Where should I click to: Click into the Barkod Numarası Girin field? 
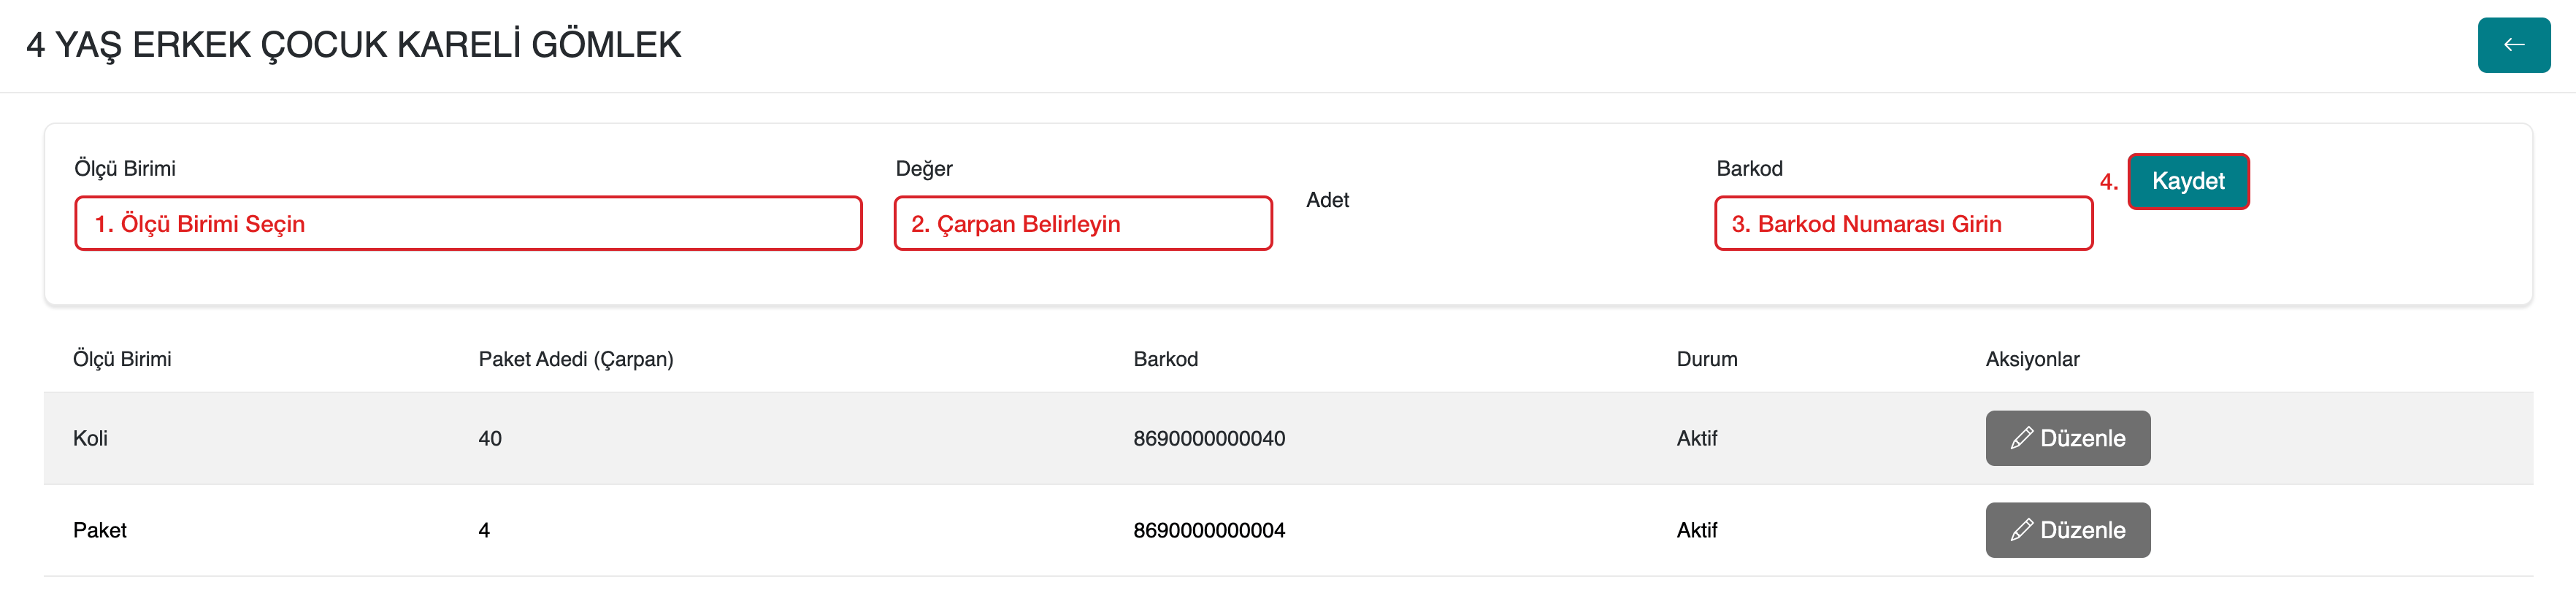tap(1902, 224)
